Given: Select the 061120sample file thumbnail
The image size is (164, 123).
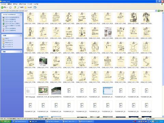Looking at the screenshot, I should [30, 91].
